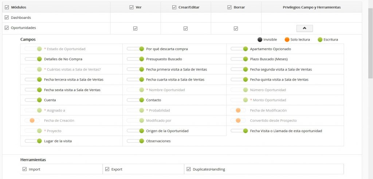The width and height of the screenshot is (373, 179).
Task: Toggle the Módulos select-all checkbox
Action: [x=7, y=7]
